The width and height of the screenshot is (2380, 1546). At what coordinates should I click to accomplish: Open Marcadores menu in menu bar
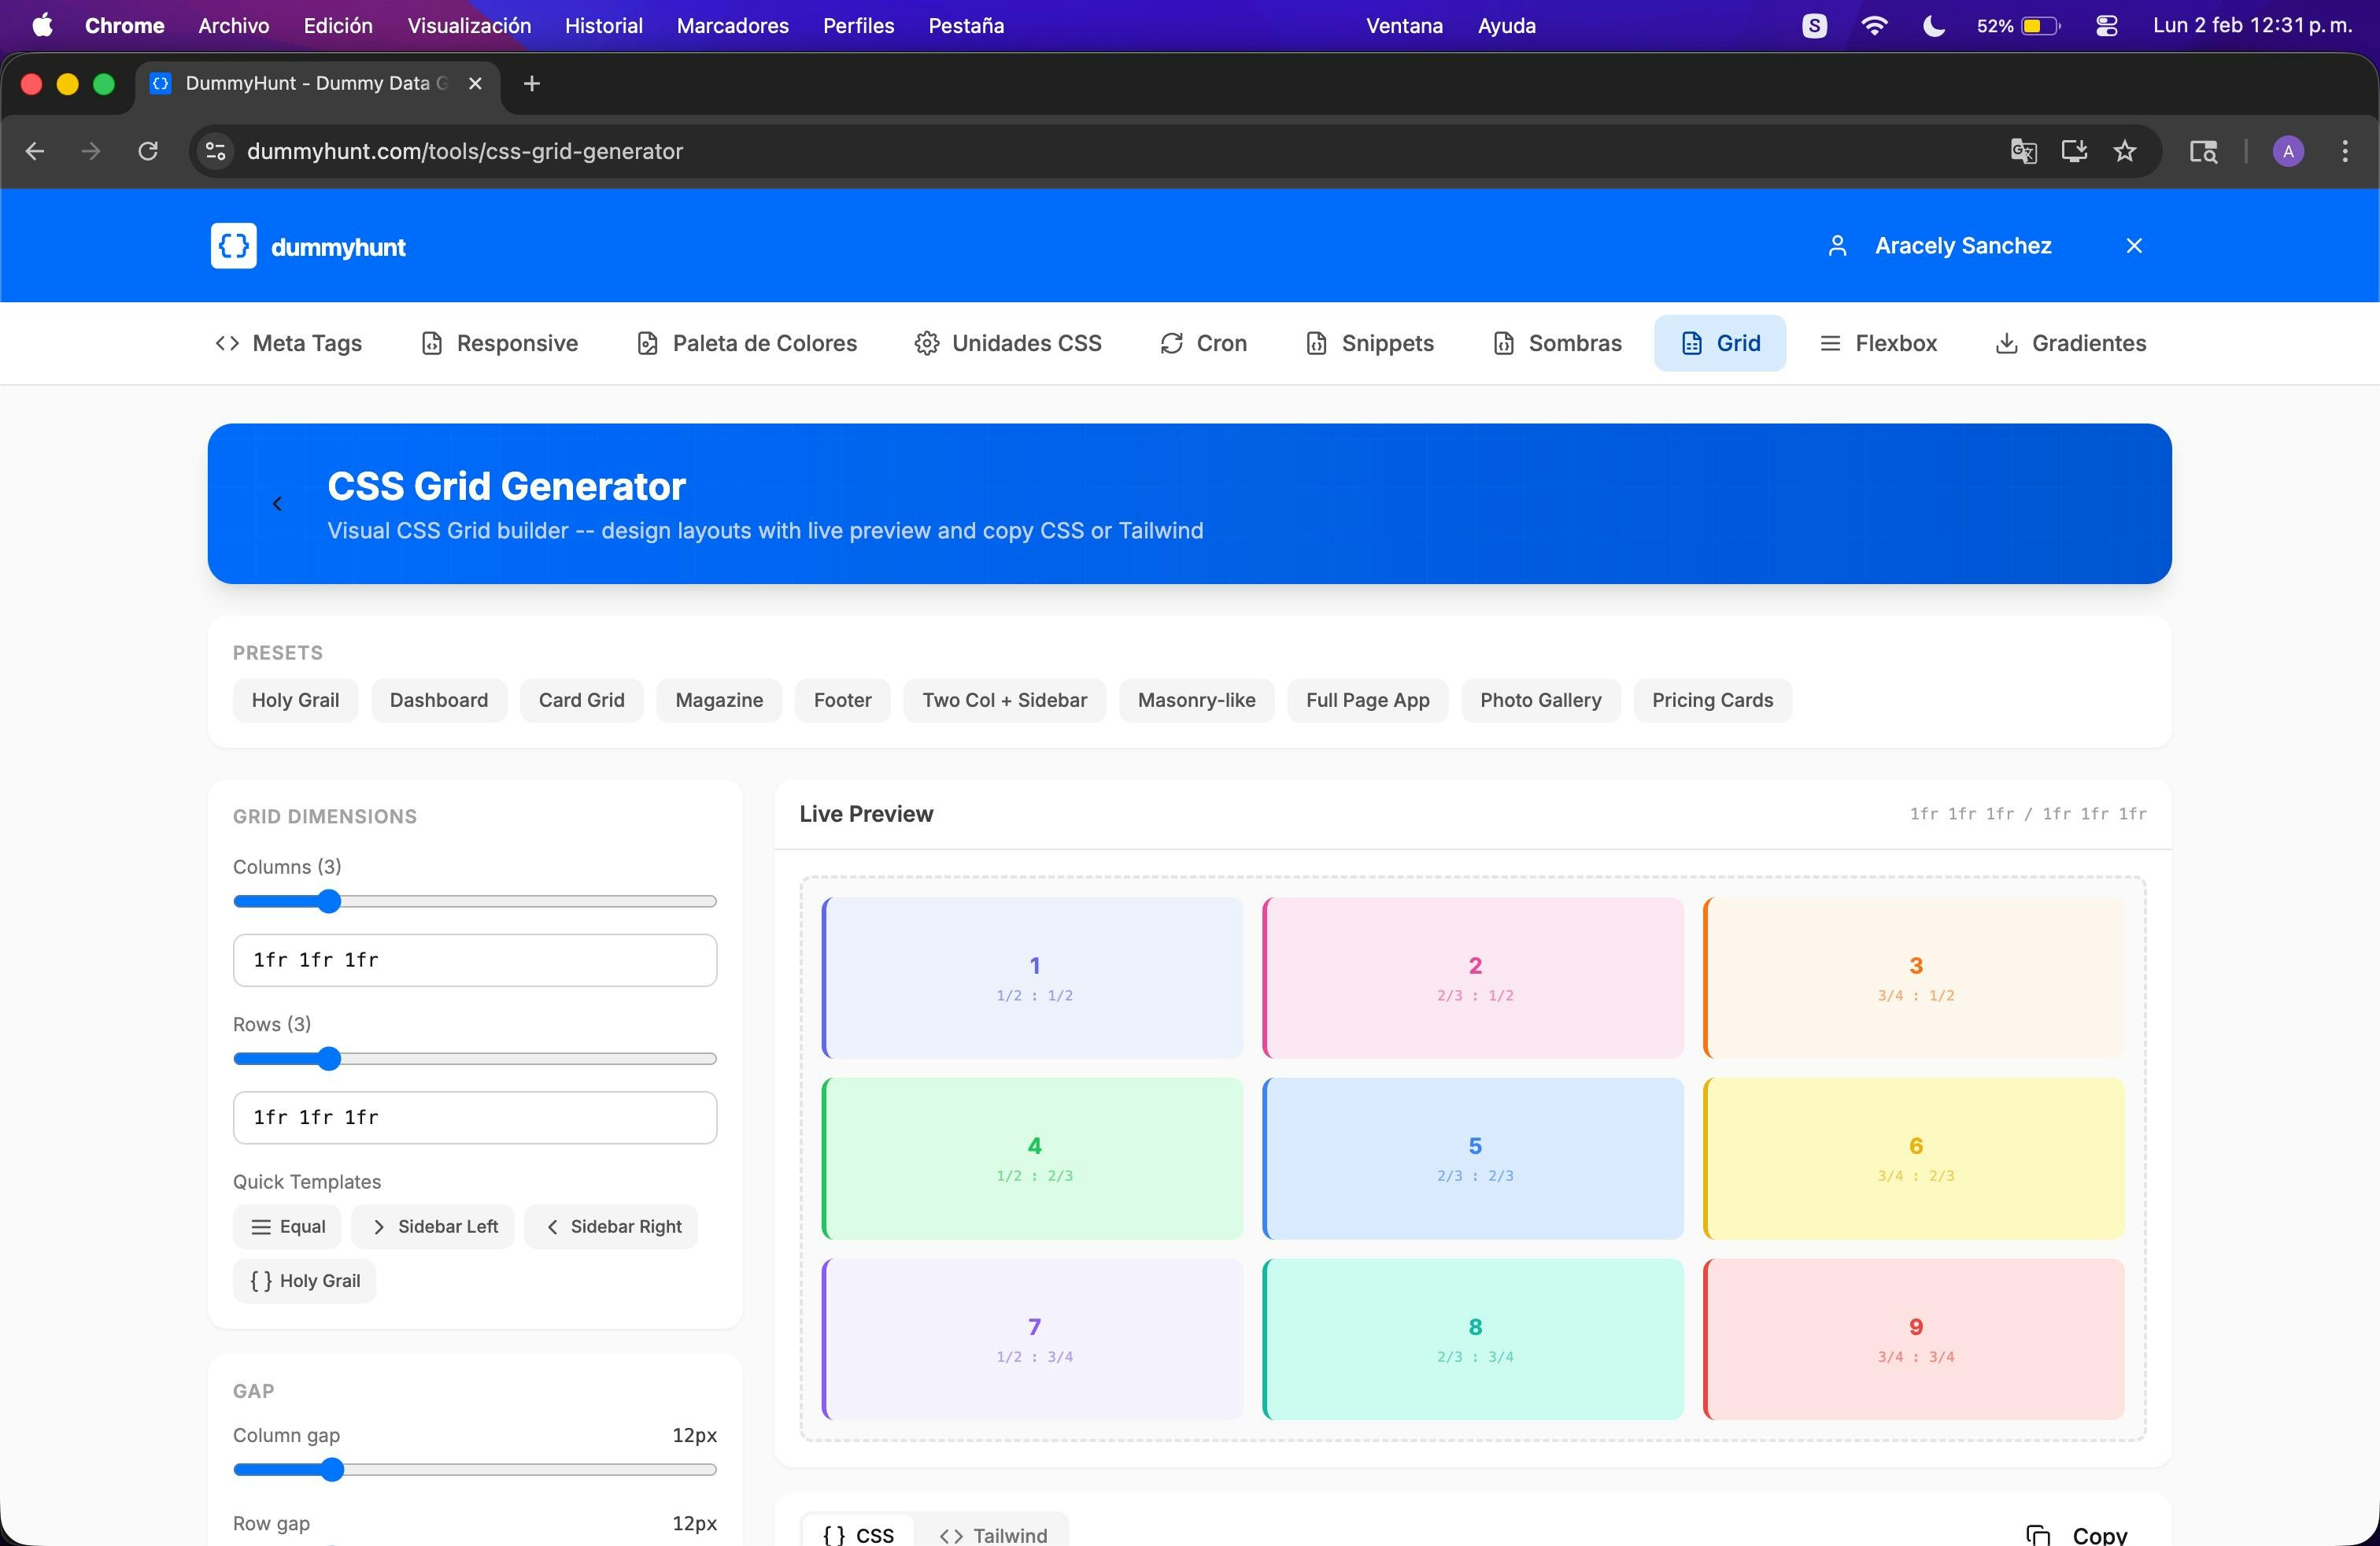click(732, 26)
